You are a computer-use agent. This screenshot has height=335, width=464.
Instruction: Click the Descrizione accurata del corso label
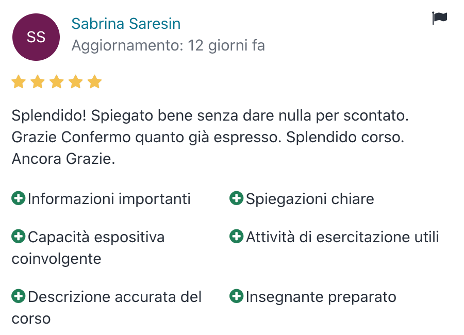pos(114,297)
